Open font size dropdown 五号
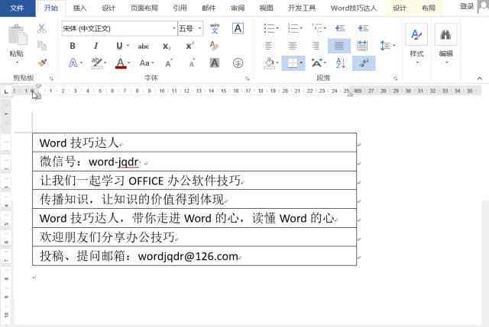This screenshot has width=489, height=327. (x=190, y=29)
